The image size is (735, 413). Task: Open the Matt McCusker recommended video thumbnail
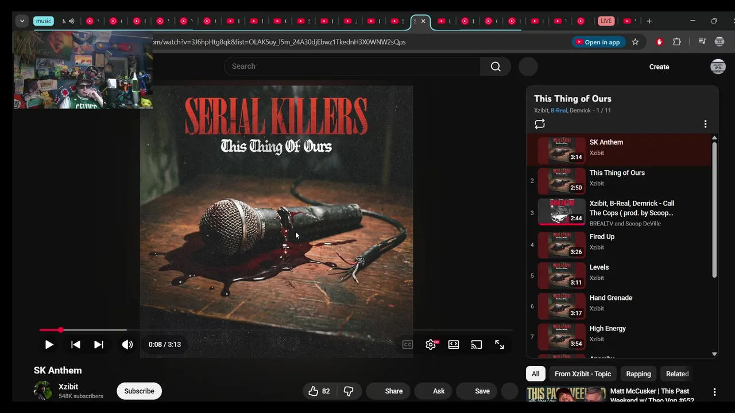566,394
